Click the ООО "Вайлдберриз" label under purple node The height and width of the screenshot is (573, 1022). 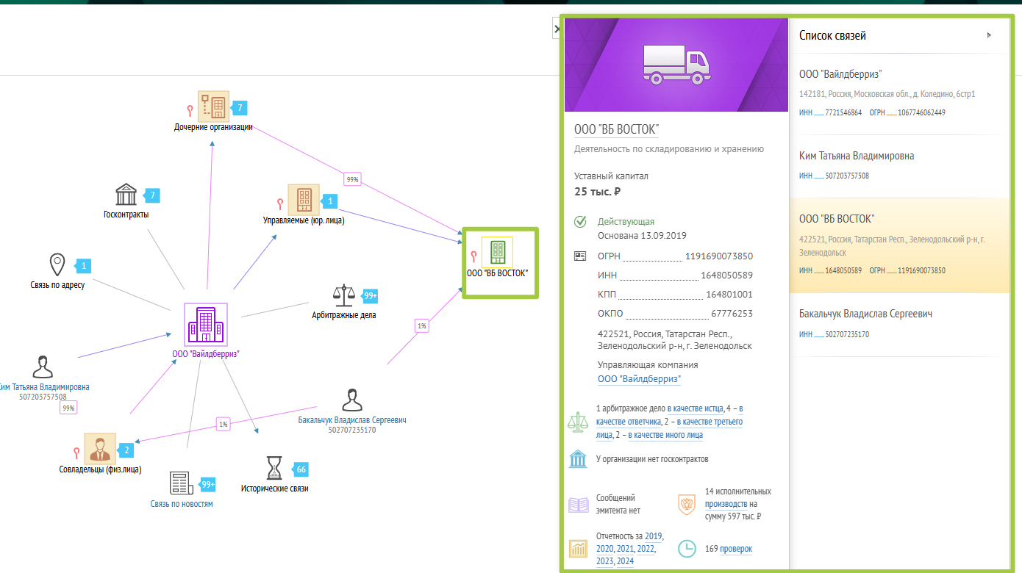206,354
